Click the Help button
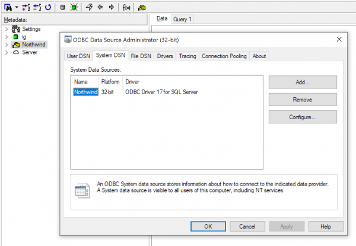Image resolution: width=356 pixels, height=246 pixels. (x=326, y=226)
